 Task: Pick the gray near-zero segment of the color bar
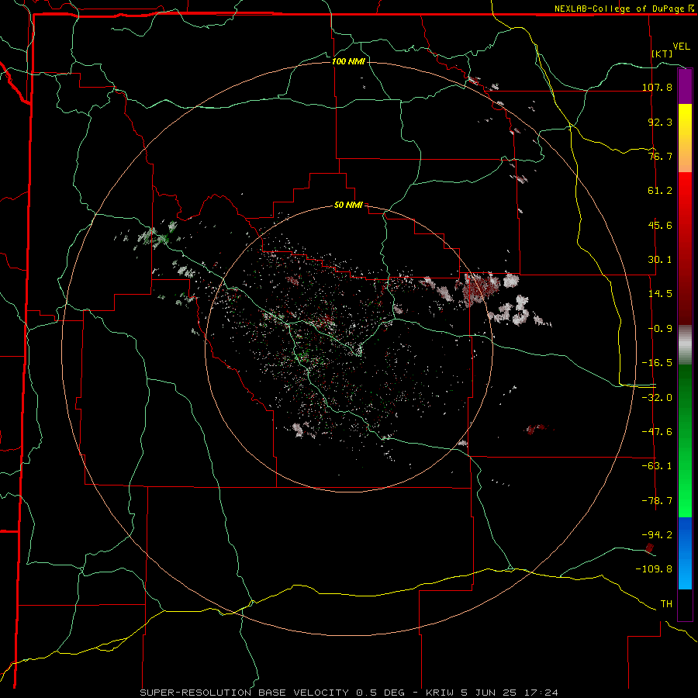point(685,345)
